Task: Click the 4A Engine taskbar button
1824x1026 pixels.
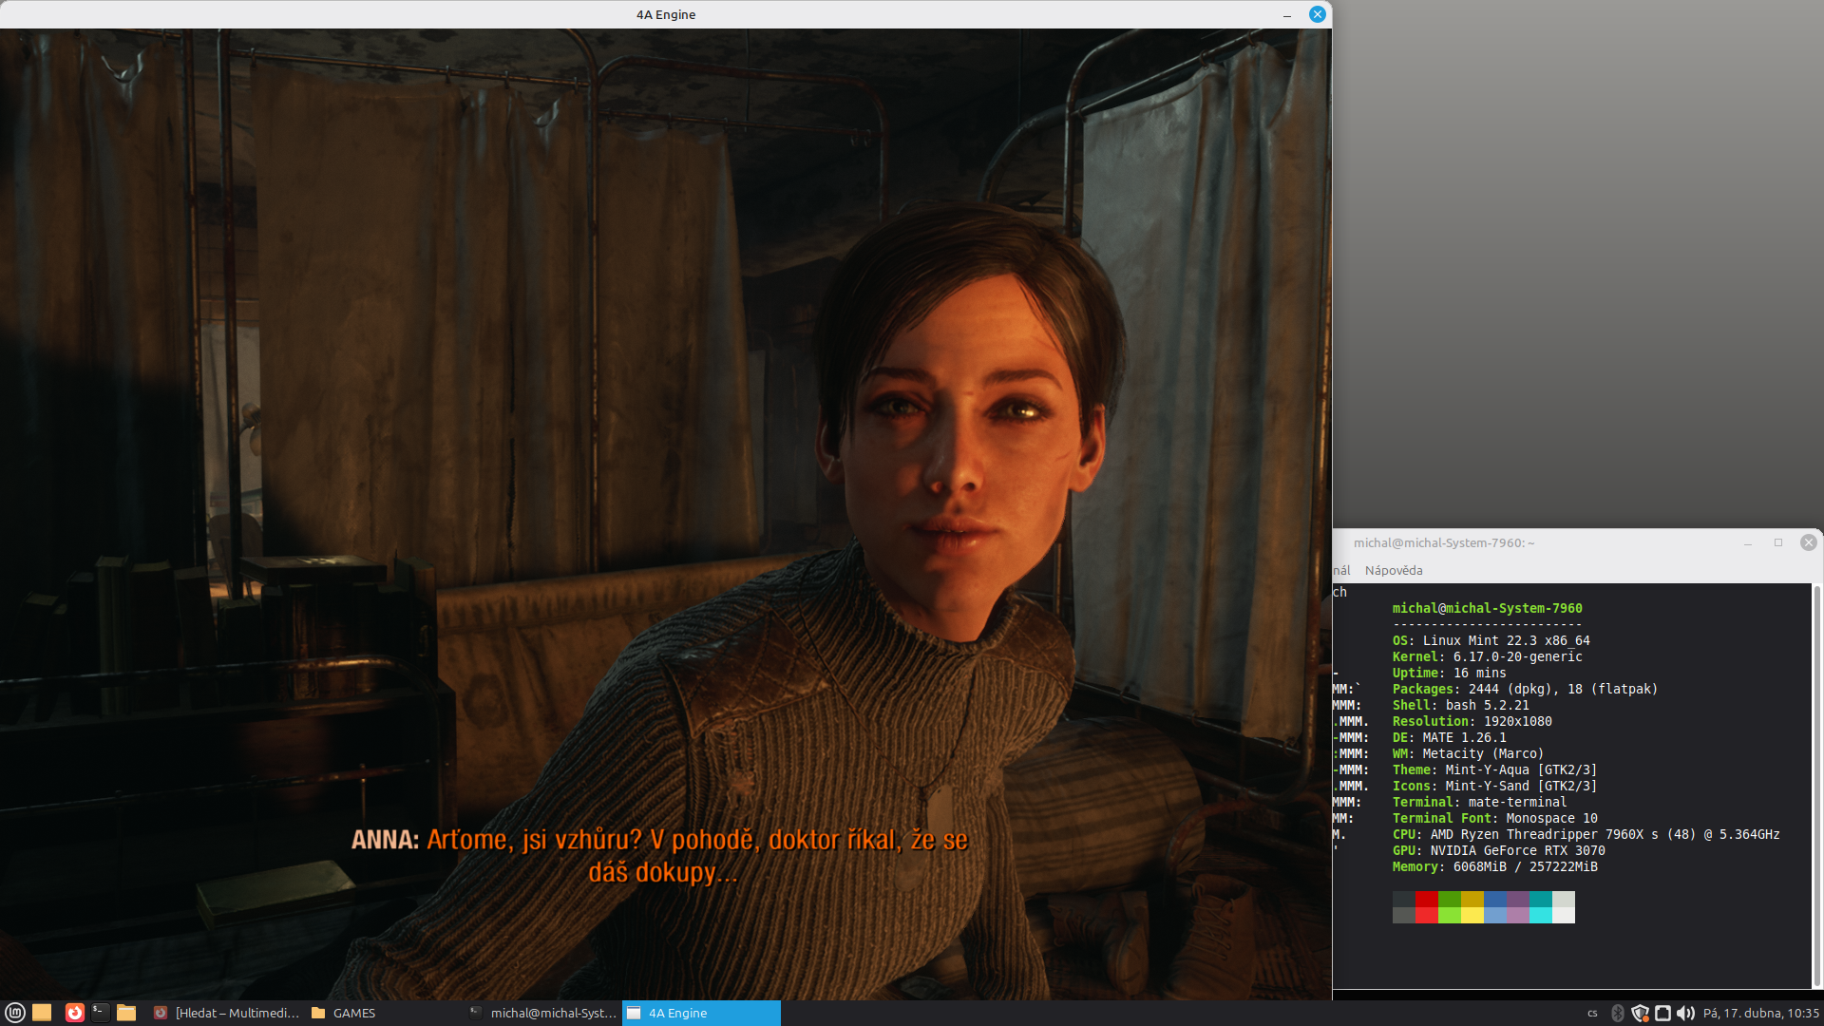Action: 701,1013
